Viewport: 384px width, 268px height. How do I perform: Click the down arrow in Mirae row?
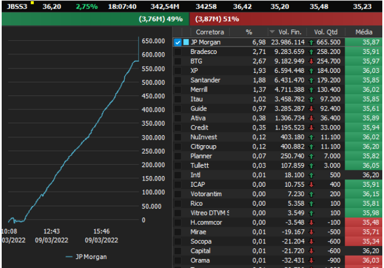(x=311, y=232)
